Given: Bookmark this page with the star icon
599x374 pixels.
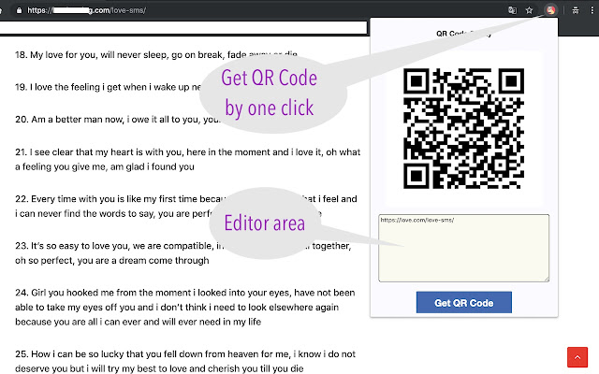Looking at the screenshot, I should 529,10.
